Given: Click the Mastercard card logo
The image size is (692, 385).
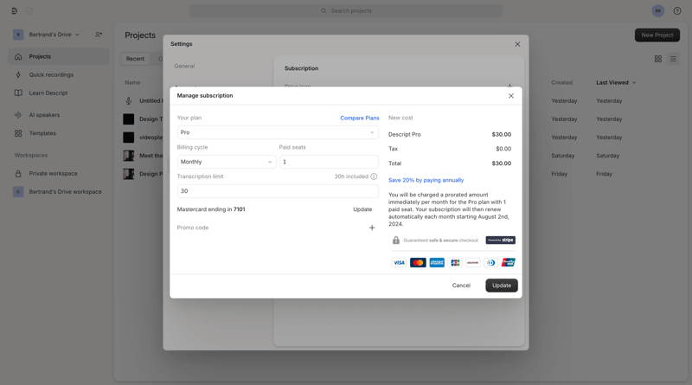Looking at the screenshot, I should click(x=418, y=263).
